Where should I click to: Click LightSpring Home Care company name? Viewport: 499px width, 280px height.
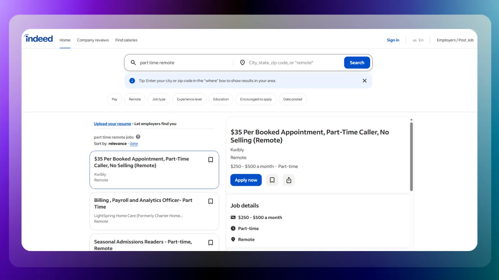point(138,216)
